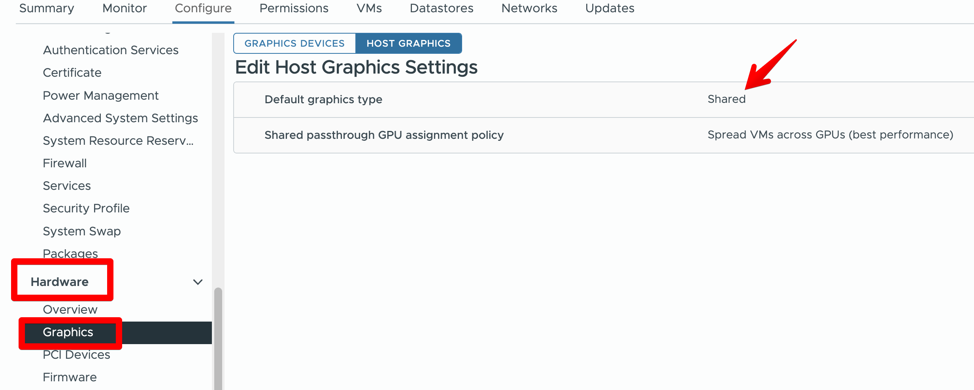Screen dimensions: 974x390
Task: Open the Summary tab
Action: tap(47, 9)
